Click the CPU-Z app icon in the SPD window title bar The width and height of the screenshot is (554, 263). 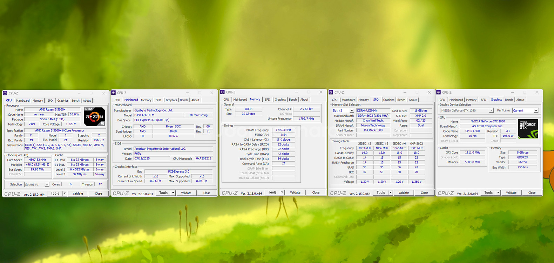[331, 93]
